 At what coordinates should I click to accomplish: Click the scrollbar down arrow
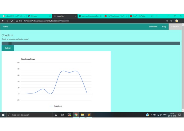point(183,111)
